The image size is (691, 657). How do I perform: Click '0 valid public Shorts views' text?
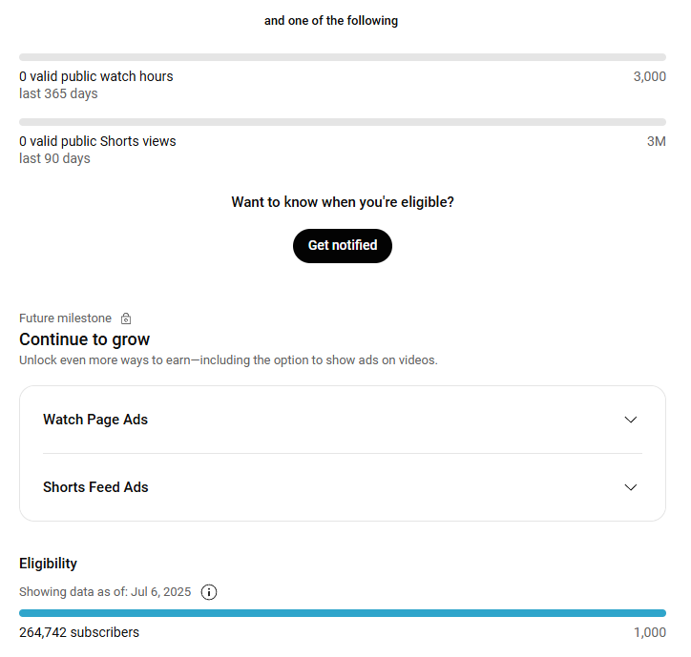click(97, 141)
